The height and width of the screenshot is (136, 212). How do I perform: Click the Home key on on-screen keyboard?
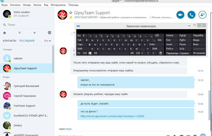[172, 35]
